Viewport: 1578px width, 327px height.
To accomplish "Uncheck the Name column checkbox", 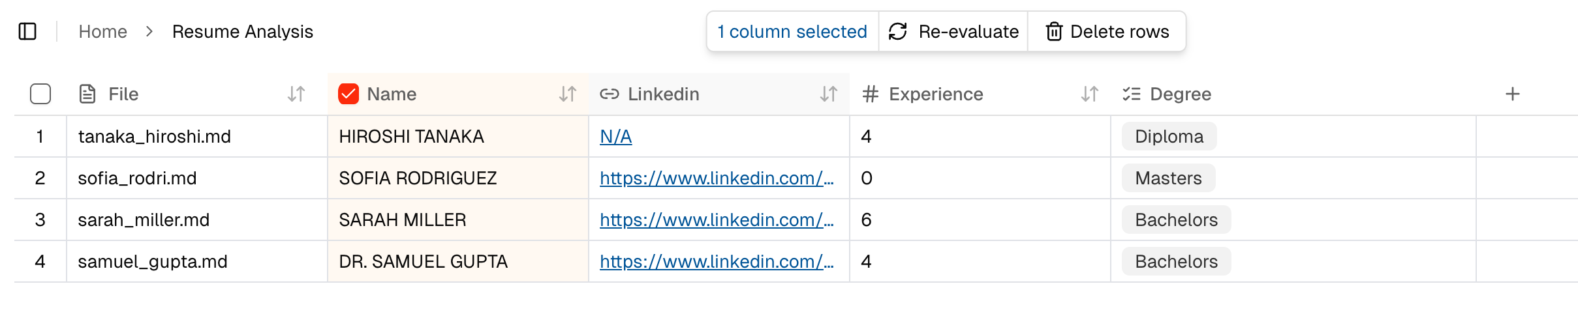I will click(348, 94).
